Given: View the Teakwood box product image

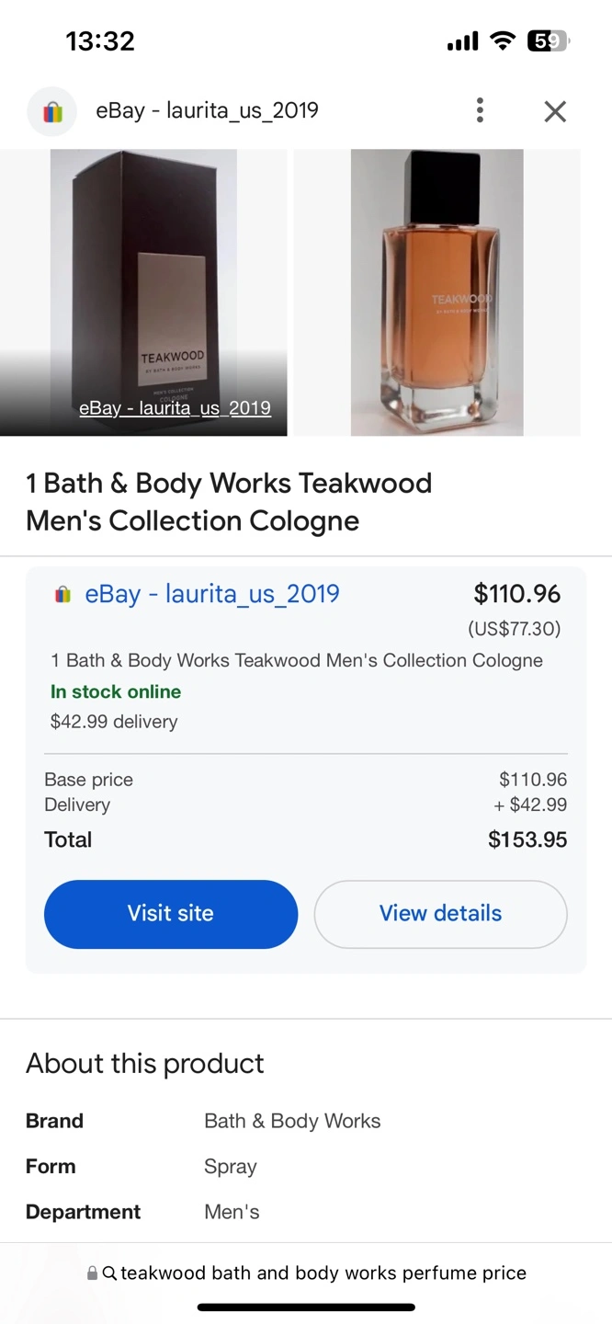Looking at the screenshot, I should (143, 276).
